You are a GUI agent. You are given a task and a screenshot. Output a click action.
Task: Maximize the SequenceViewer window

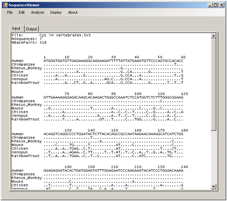(216, 5)
